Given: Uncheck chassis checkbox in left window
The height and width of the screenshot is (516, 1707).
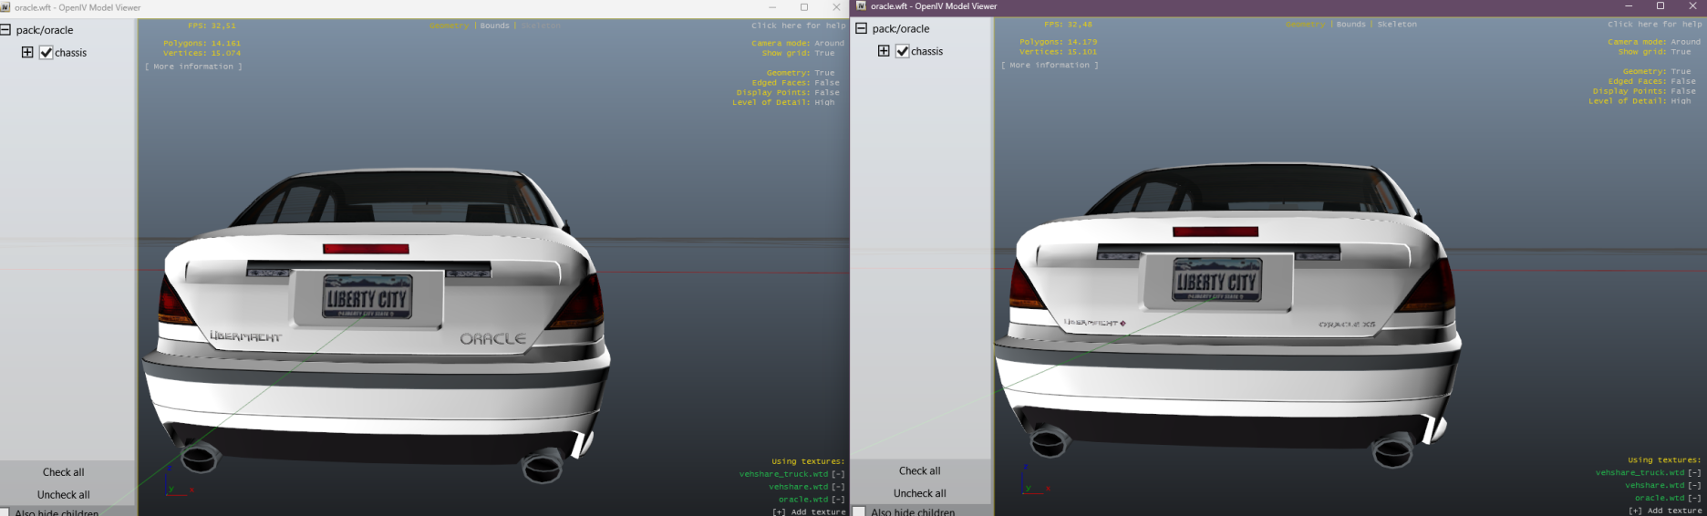Looking at the screenshot, I should click(47, 53).
